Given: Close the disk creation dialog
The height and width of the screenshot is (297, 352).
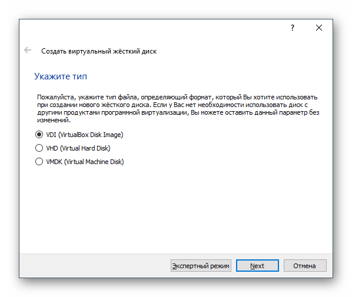Looking at the screenshot, I should [319, 28].
